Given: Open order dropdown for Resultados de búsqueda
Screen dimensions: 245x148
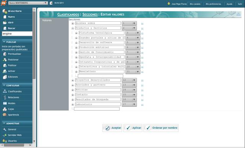Looking at the screenshot, I should [129, 100].
